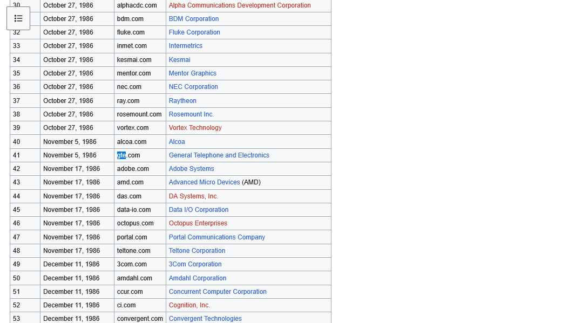569x323 pixels.
Task: Click the date cell in row 42
Action: click(77, 169)
